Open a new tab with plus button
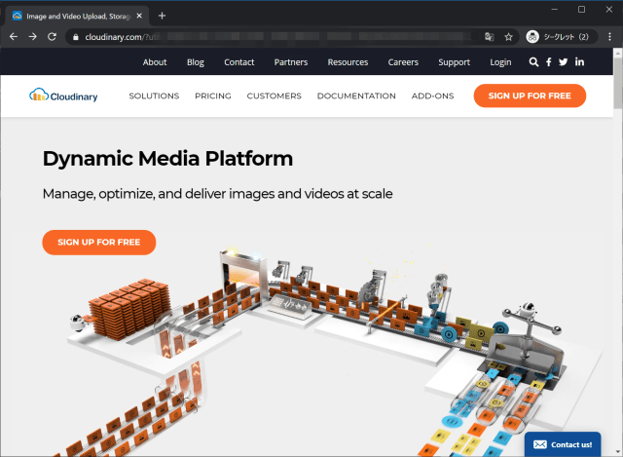 click(x=162, y=16)
